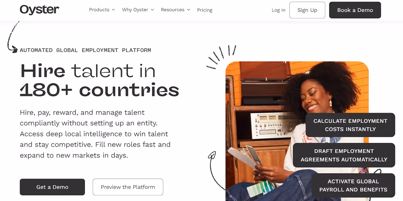This screenshot has width=403, height=201.
Task: Click the Book a Demo button
Action: coord(355,10)
